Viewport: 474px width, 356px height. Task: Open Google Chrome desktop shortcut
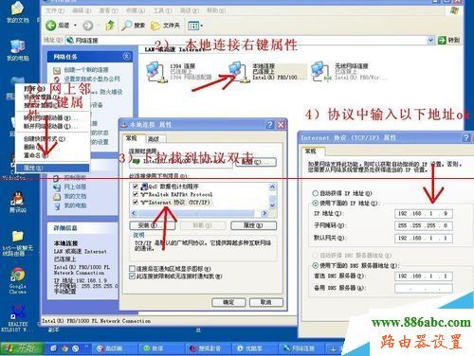tap(17, 281)
